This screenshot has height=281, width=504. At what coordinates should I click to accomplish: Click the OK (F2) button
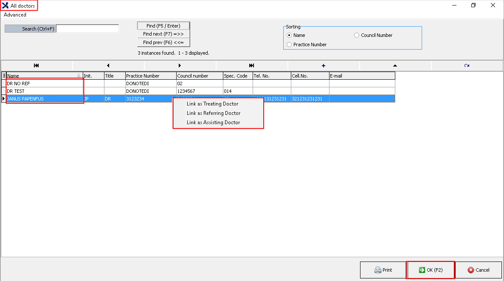tap(431, 270)
